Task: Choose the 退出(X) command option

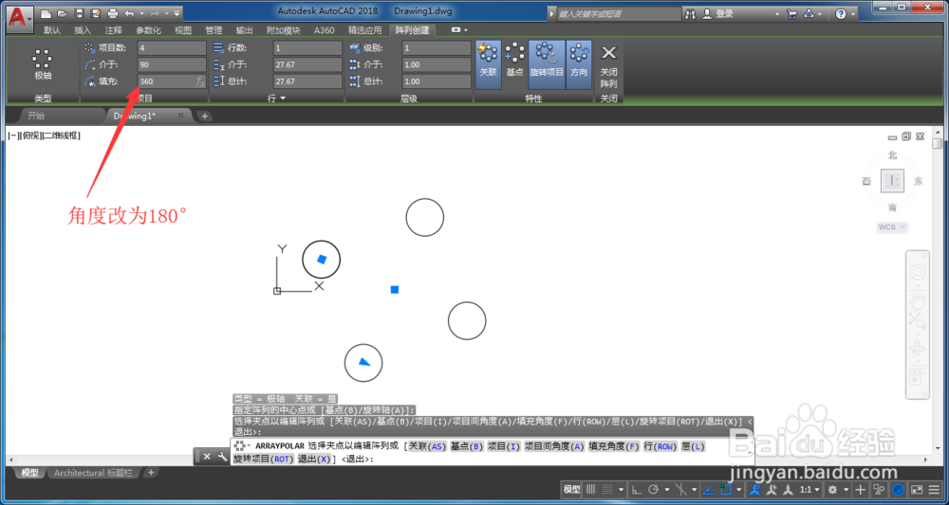Action: click(315, 460)
